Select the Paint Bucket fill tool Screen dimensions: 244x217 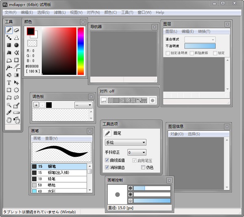click(9, 75)
